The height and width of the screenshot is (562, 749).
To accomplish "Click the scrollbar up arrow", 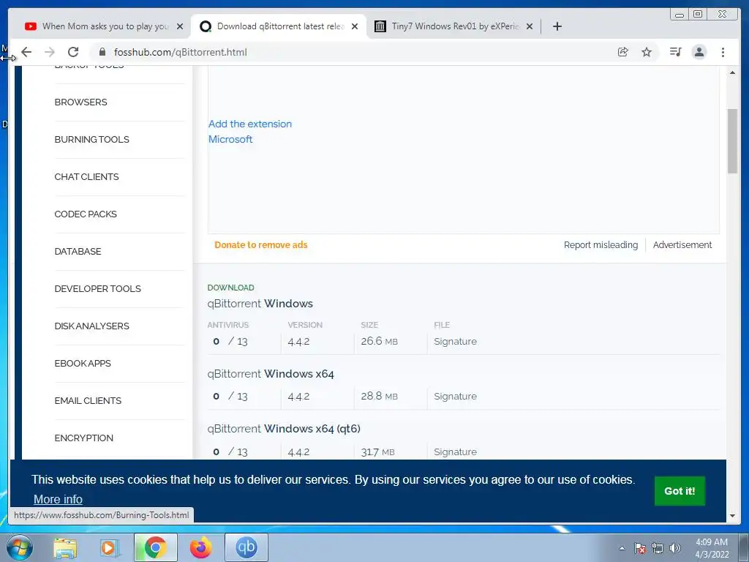I will [x=732, y=72].
